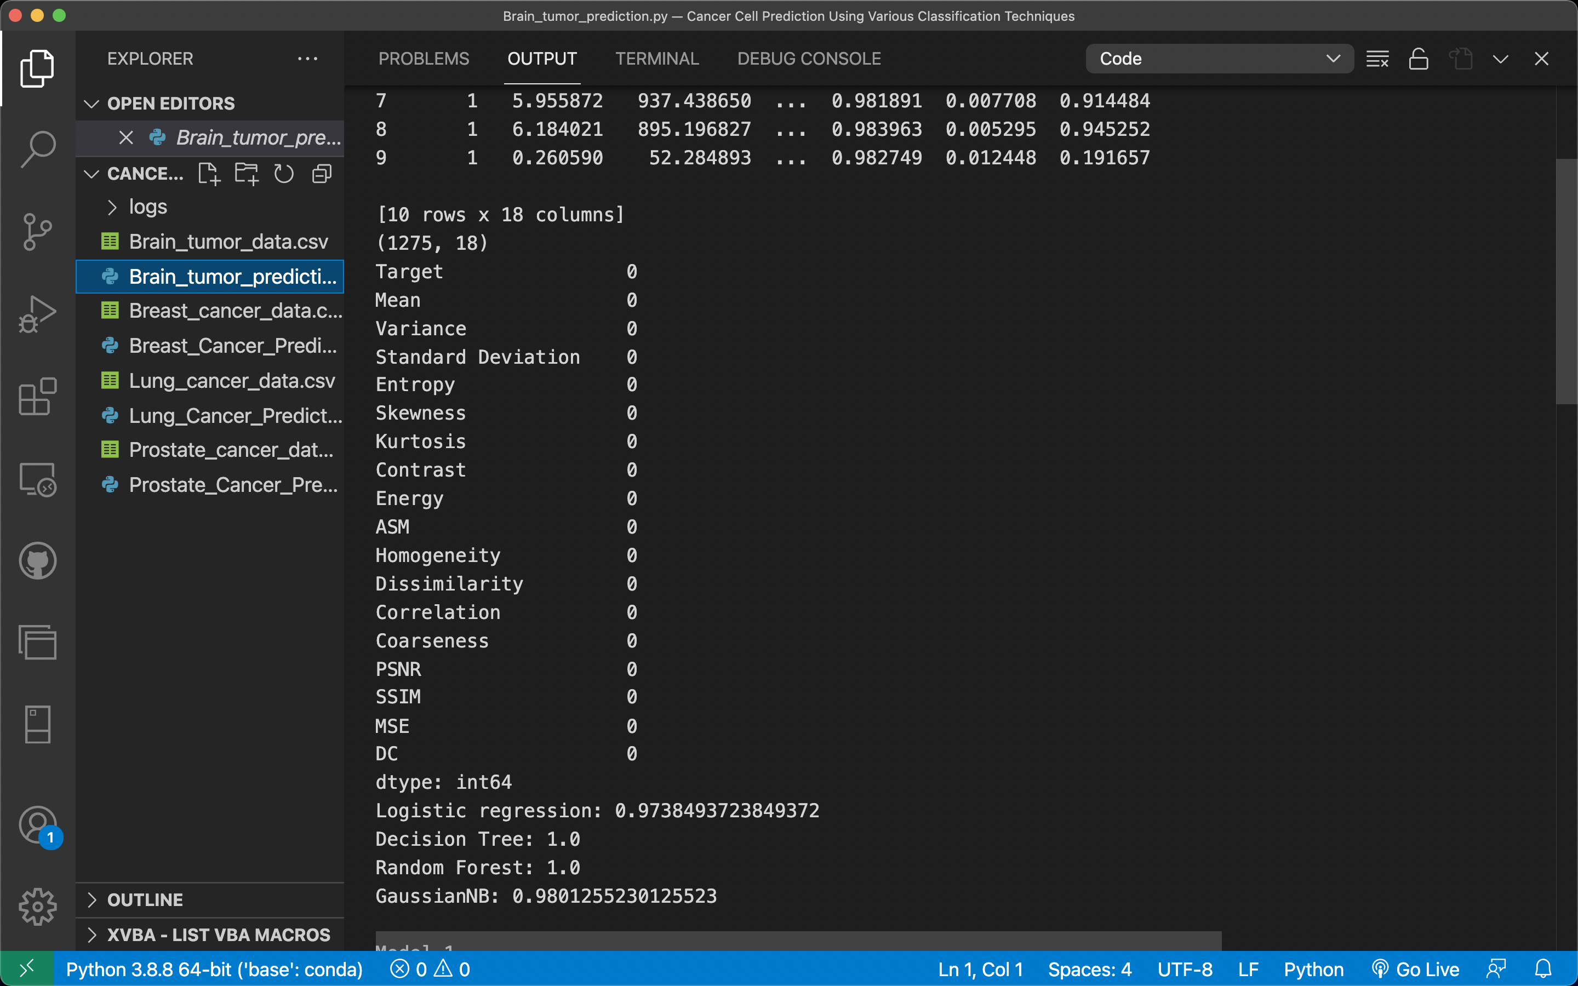The width and height of the screenshot is (1578, 986).
Task: Refresh the explorer file list
Action: 284,174
